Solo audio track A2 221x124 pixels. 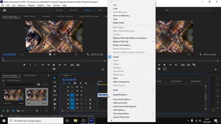tap(86, 104)
